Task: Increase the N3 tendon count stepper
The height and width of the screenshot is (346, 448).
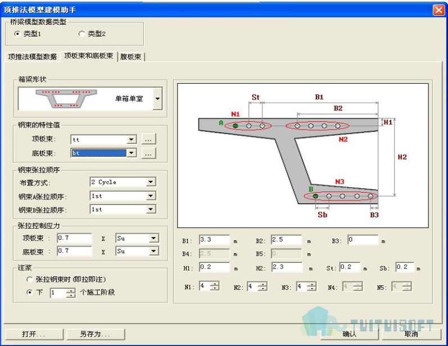Action: coord(312,284)
